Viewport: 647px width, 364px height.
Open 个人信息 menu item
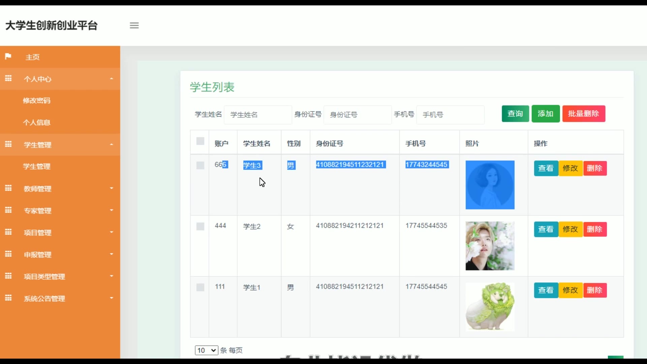click(x=37, y=122)
